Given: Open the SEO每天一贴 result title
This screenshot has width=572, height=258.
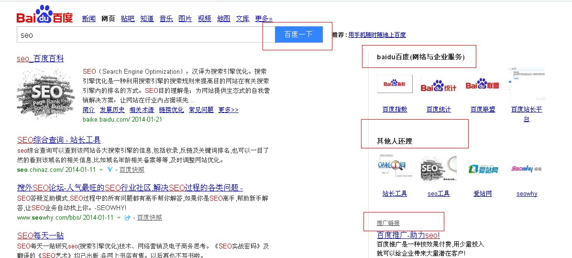Looking at the screenshot, I should pyautogui.click(x=41, y=236).
